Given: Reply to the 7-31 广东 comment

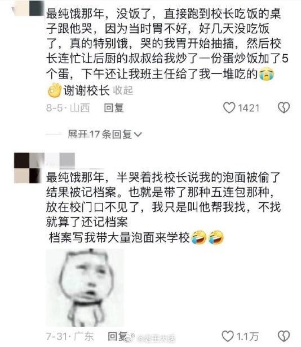Looking at the screenshot, I should coord(117,336).
